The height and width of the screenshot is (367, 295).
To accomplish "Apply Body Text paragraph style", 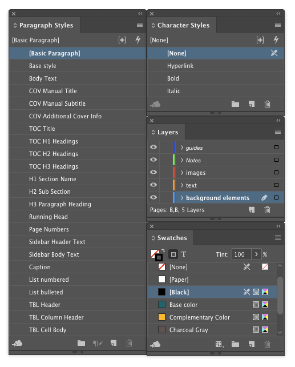I will point(78,78).
